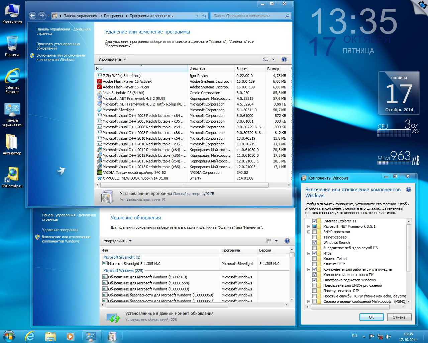428x343 pixels.
Task: Click Отмена in Windows Components dialog
Action: 399,317
